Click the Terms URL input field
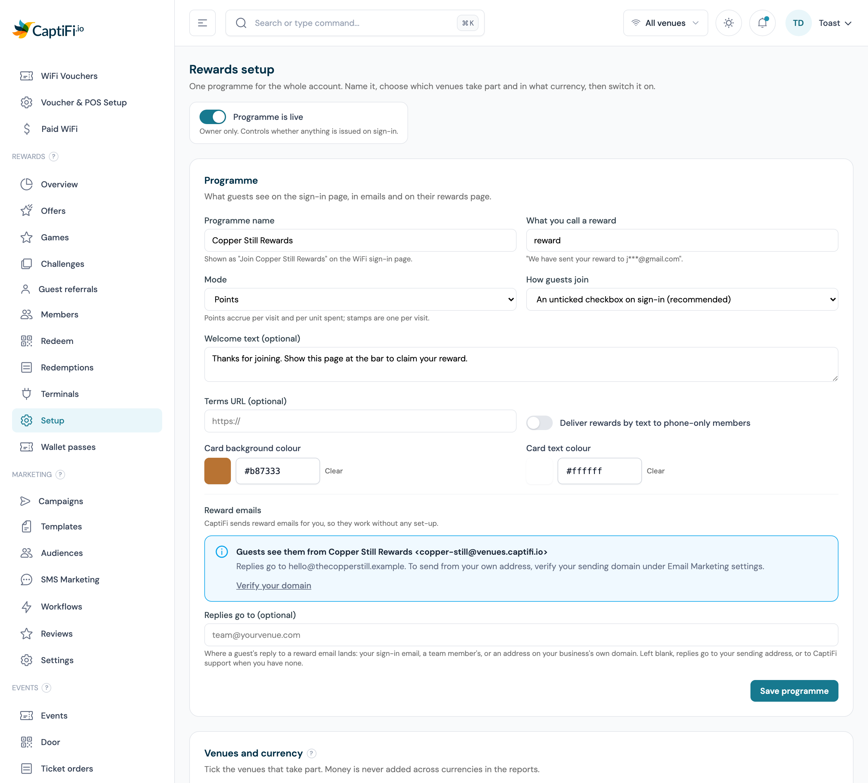This screenshot has height=783, width=868. click(x=360, y=421)
